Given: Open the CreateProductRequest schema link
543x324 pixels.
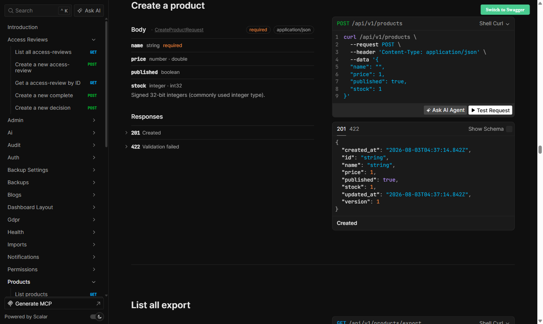Looking at the screenshot, I should [x=179, y=30].
